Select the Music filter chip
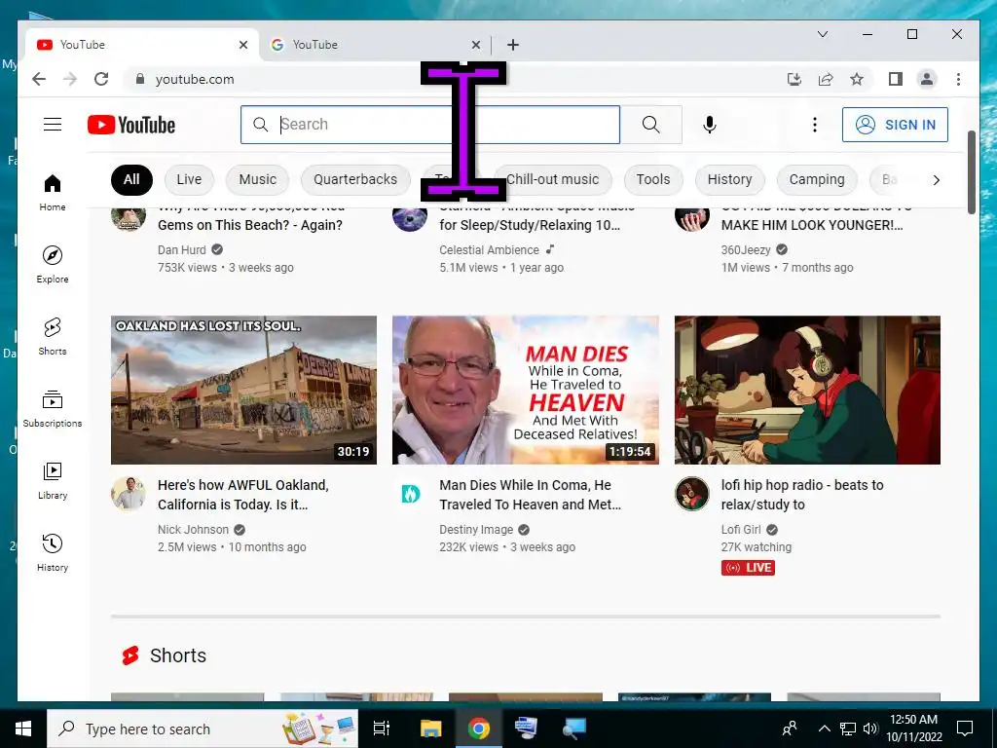The image size is (997, 748). point(257,179)
